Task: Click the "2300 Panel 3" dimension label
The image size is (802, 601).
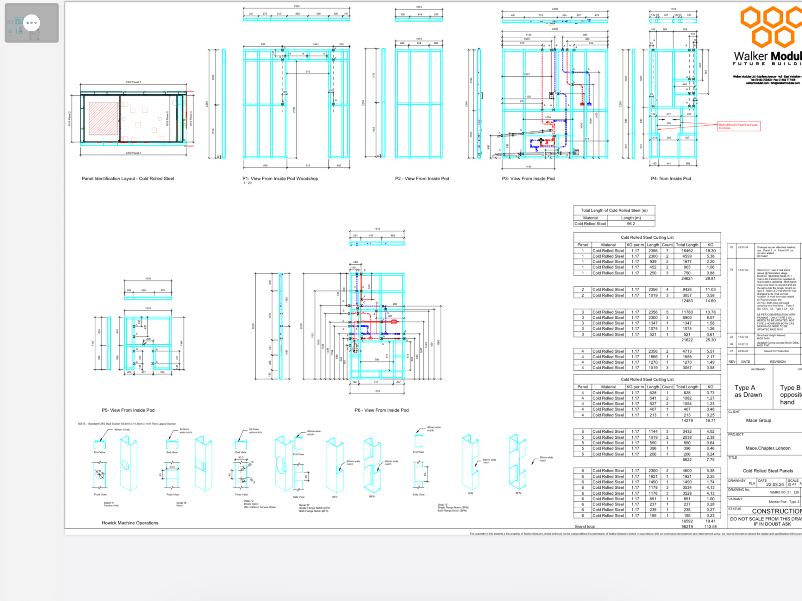Action: [x=133, y=153]
